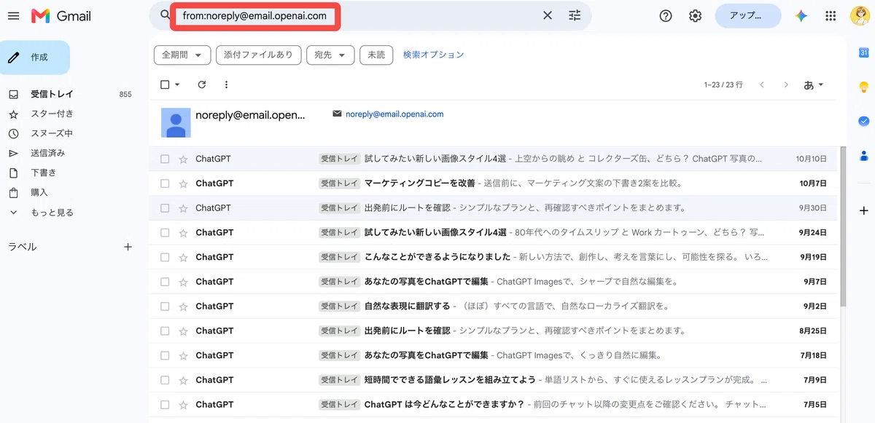Toggle the 未読 filter chip
The width and height of the screenshot is (875, 423).
376,55
